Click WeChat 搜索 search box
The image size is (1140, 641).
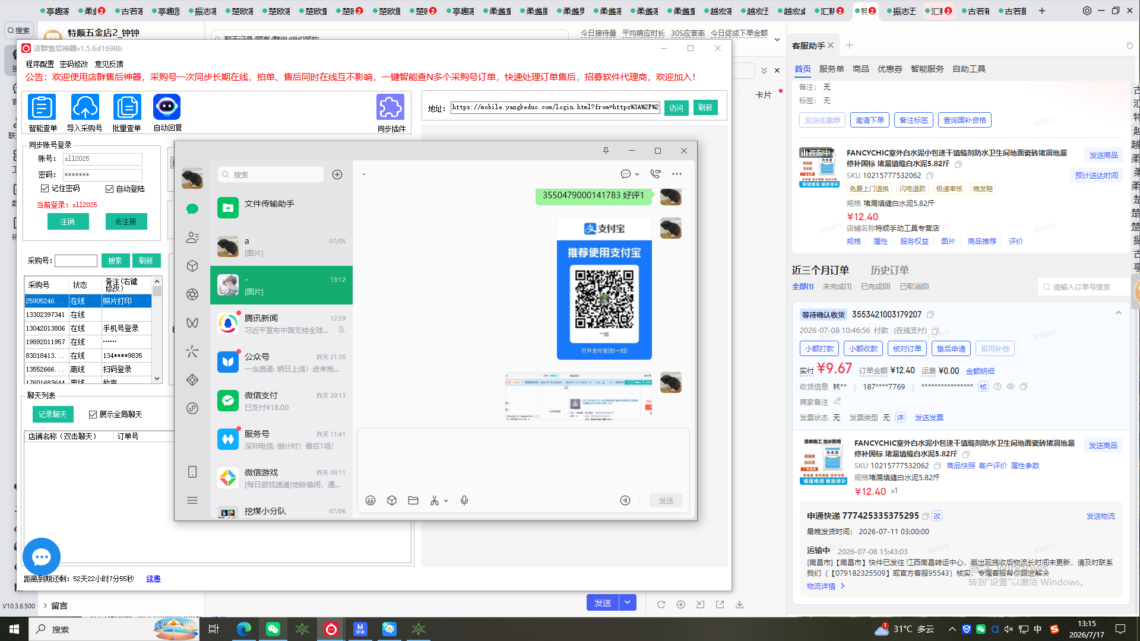coord(271,174)
